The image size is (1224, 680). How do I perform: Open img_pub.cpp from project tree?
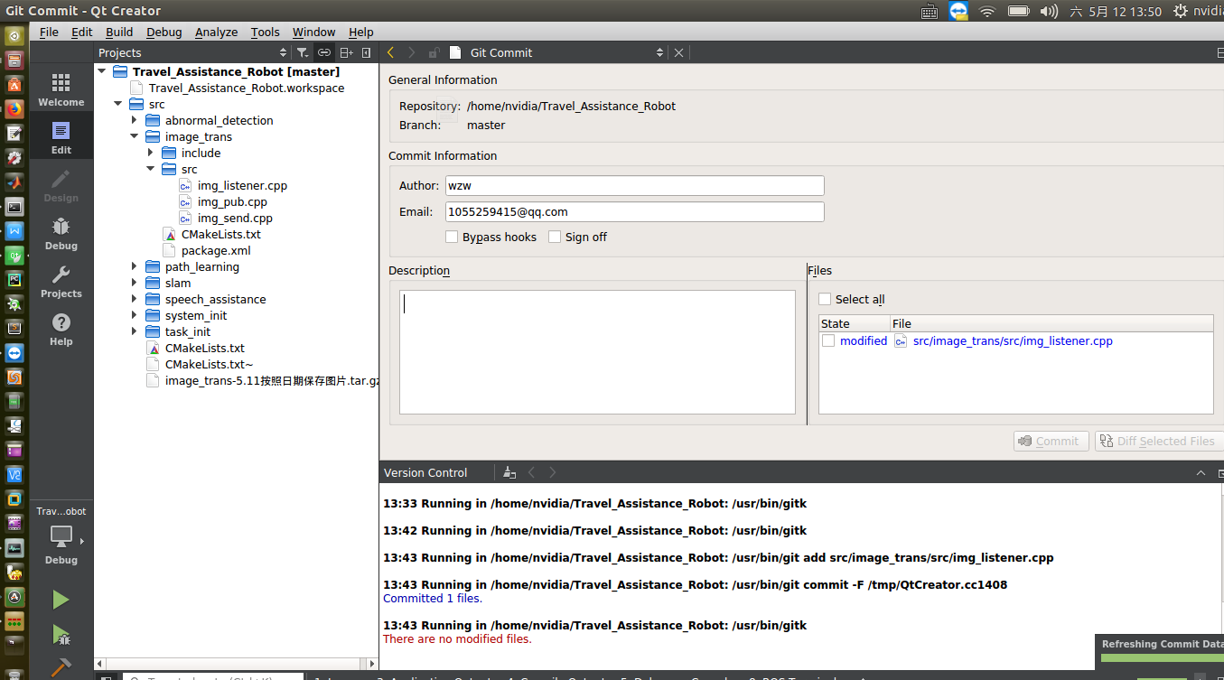click(232, 202)
